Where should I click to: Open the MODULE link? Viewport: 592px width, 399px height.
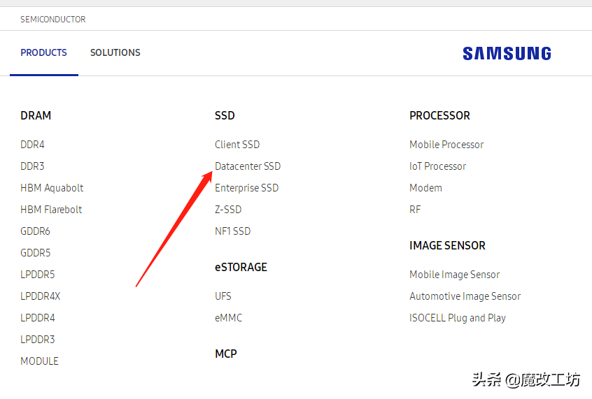coord(39,361)
